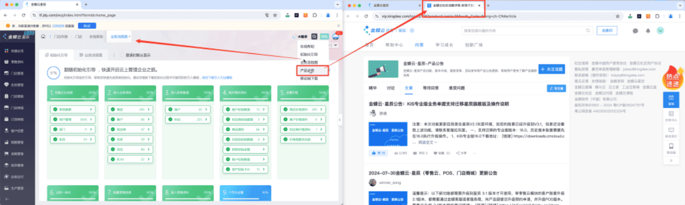Open 帮助中心 in the community navigation
The width and height of the screenshot is (685, 205).
click(394, 45)
